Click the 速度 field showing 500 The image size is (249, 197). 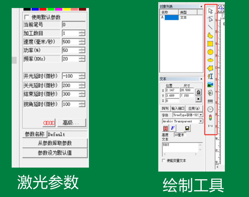[71, 42]
